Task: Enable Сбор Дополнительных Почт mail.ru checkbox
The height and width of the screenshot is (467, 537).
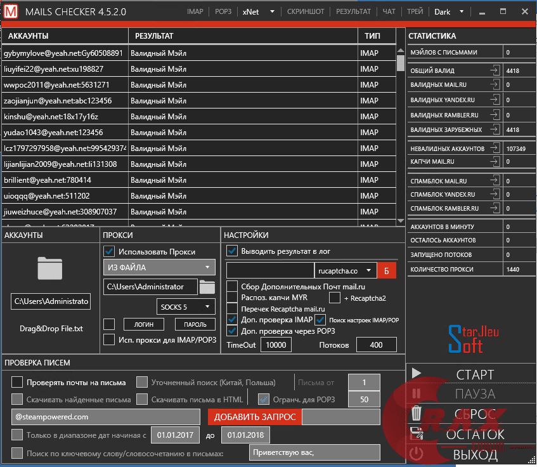Action: click(x=231, y=286)
